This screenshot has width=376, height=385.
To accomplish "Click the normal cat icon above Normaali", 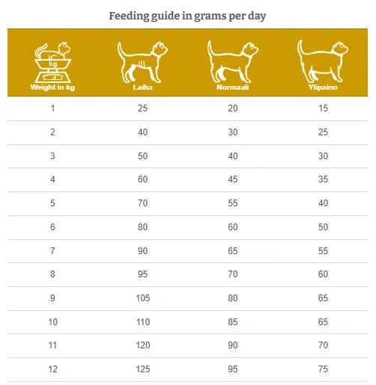I will [233, 62].
